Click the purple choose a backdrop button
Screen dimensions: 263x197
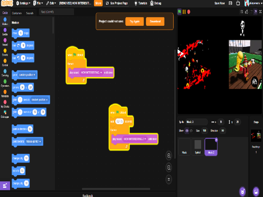[x=256, y=192]
